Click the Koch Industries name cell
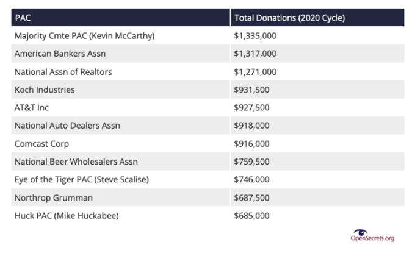 (x=120, y=90)
